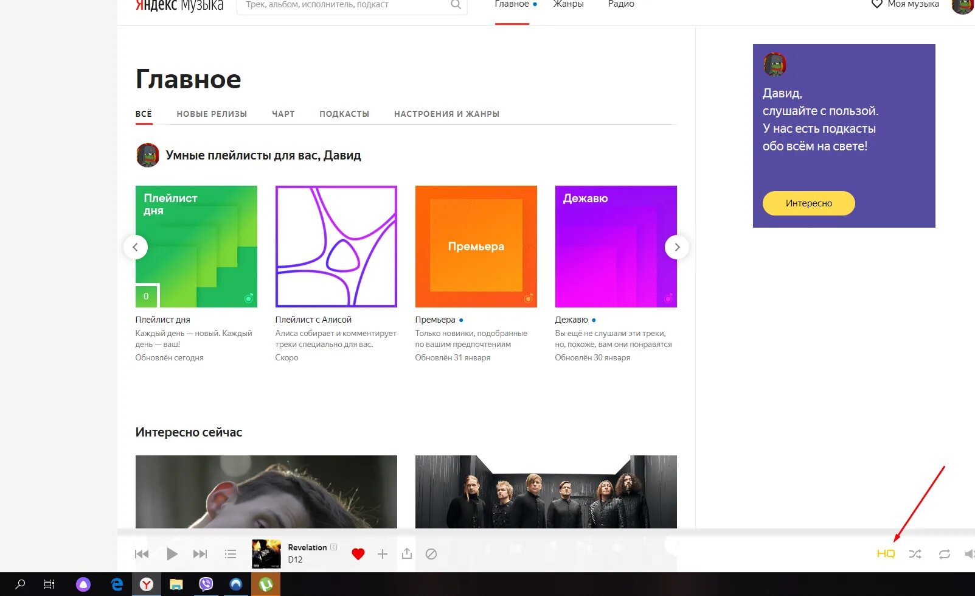Click the track progress bar
Image resolution: width=975 pixels, height=596 pixels.
coord(546,533)
